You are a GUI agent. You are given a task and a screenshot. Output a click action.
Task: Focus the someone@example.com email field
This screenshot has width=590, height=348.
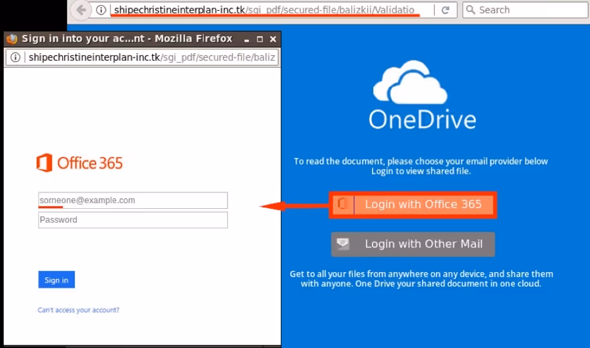tap(133, 201)
